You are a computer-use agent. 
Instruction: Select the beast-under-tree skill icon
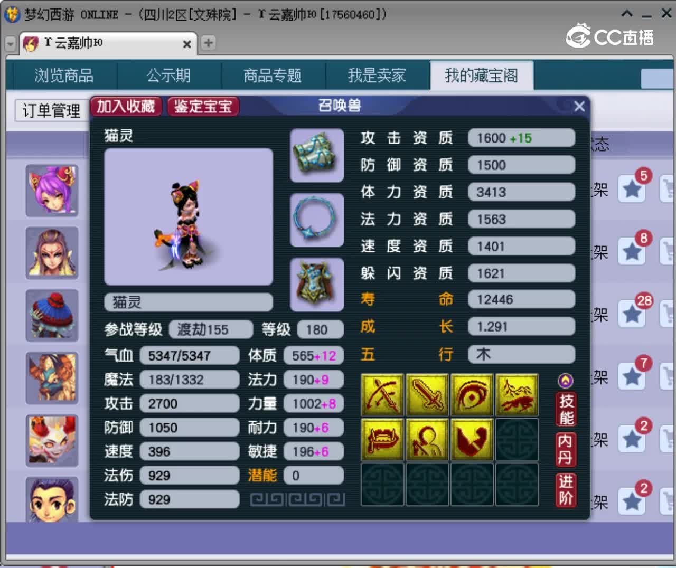(x=517, y=395)
